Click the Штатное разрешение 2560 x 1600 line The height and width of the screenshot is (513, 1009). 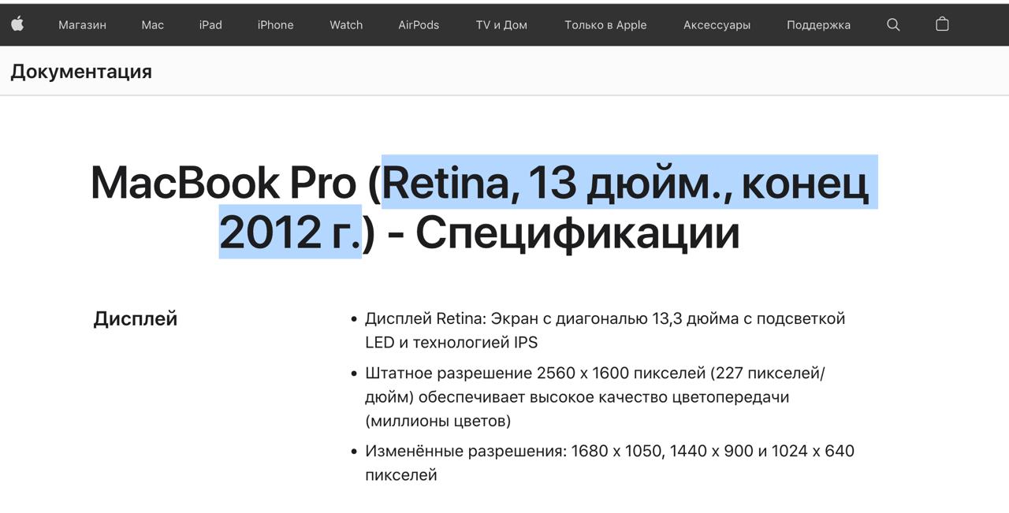(x=595, y=373)
